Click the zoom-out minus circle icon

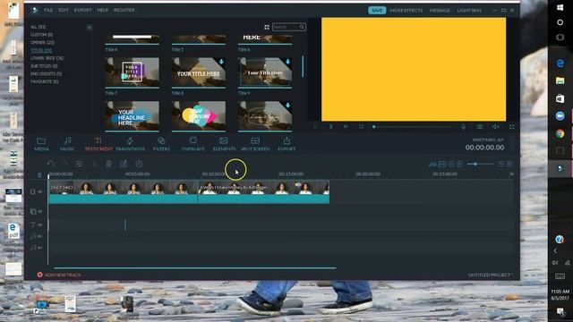(451, 165)
